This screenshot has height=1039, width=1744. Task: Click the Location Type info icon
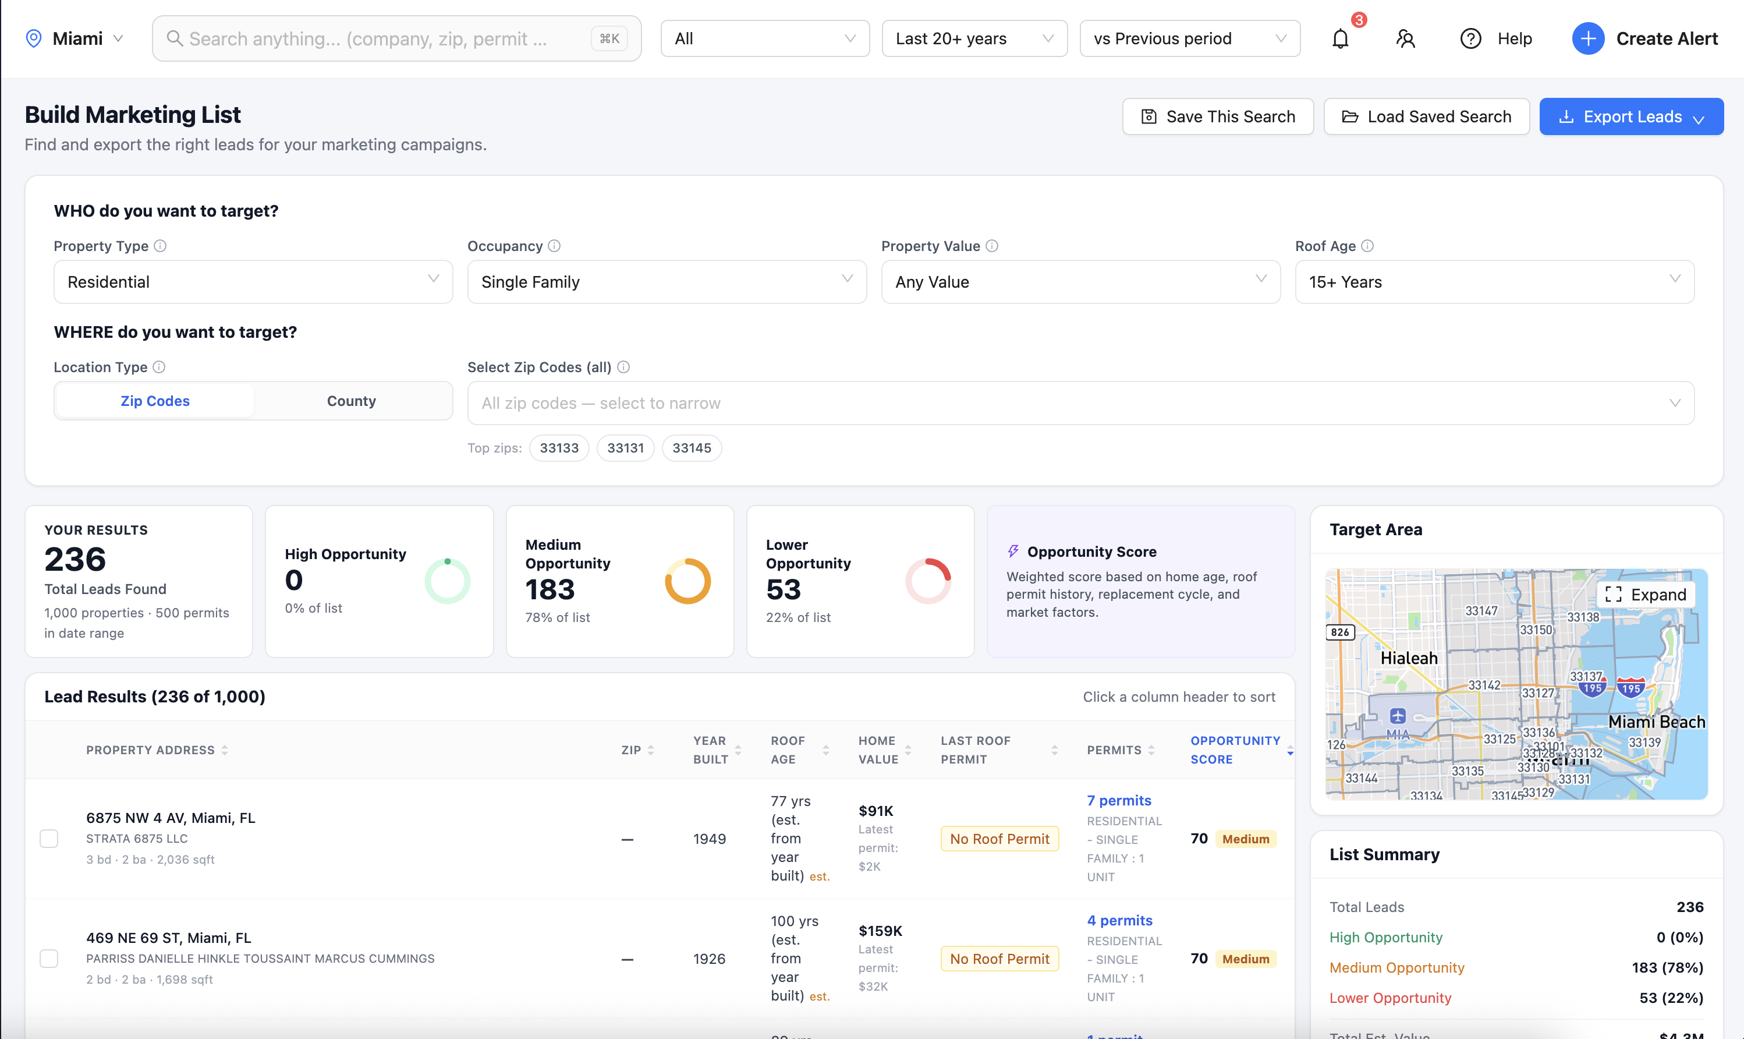click(x=159, y=367)
